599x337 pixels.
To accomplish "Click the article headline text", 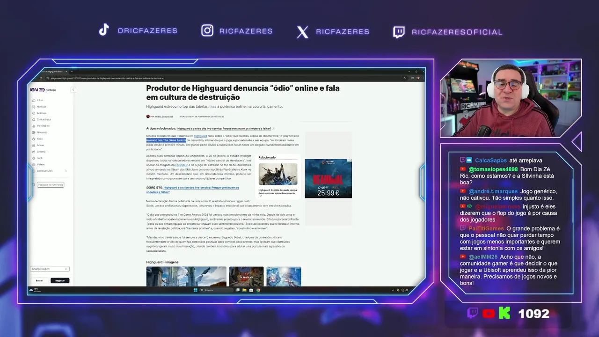I will point(243,92).
